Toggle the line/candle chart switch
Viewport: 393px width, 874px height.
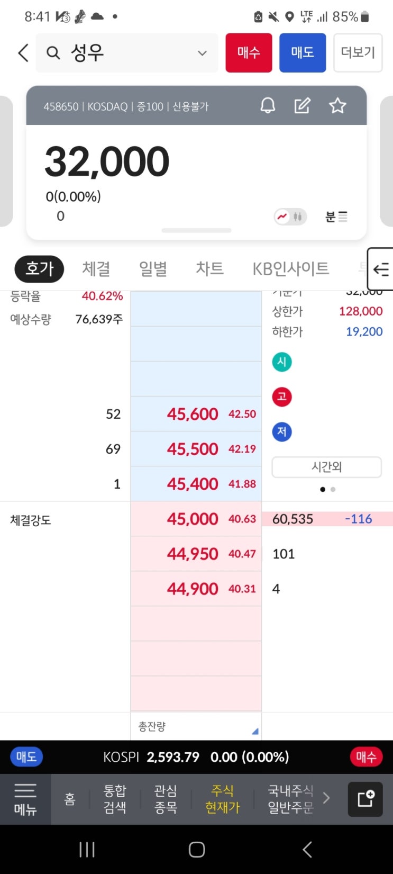[290, 217]
